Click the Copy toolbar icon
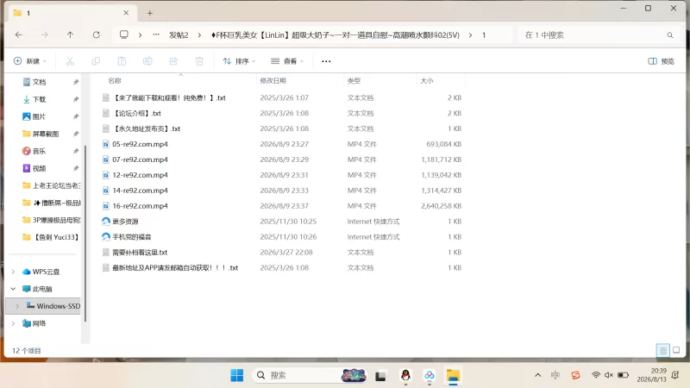 96,61
